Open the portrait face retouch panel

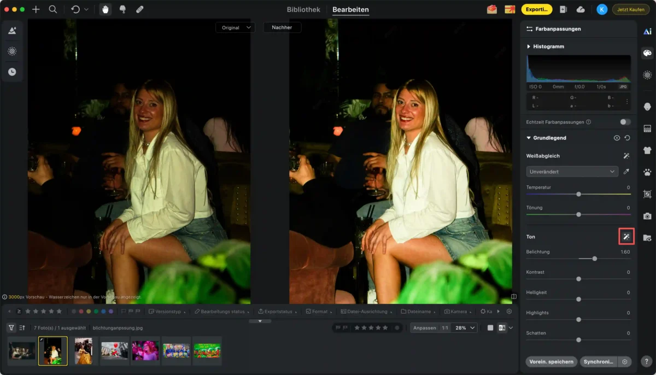click(647, 106)
